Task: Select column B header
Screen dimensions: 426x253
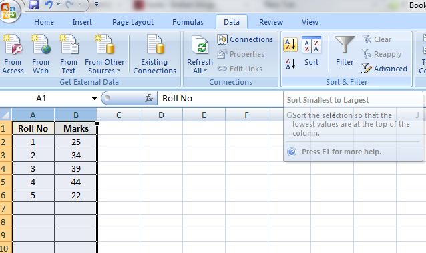Action: 76,115
